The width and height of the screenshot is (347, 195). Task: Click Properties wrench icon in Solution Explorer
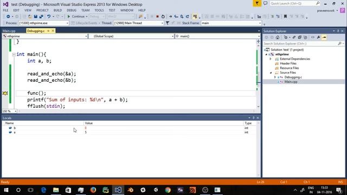(318, 37)
